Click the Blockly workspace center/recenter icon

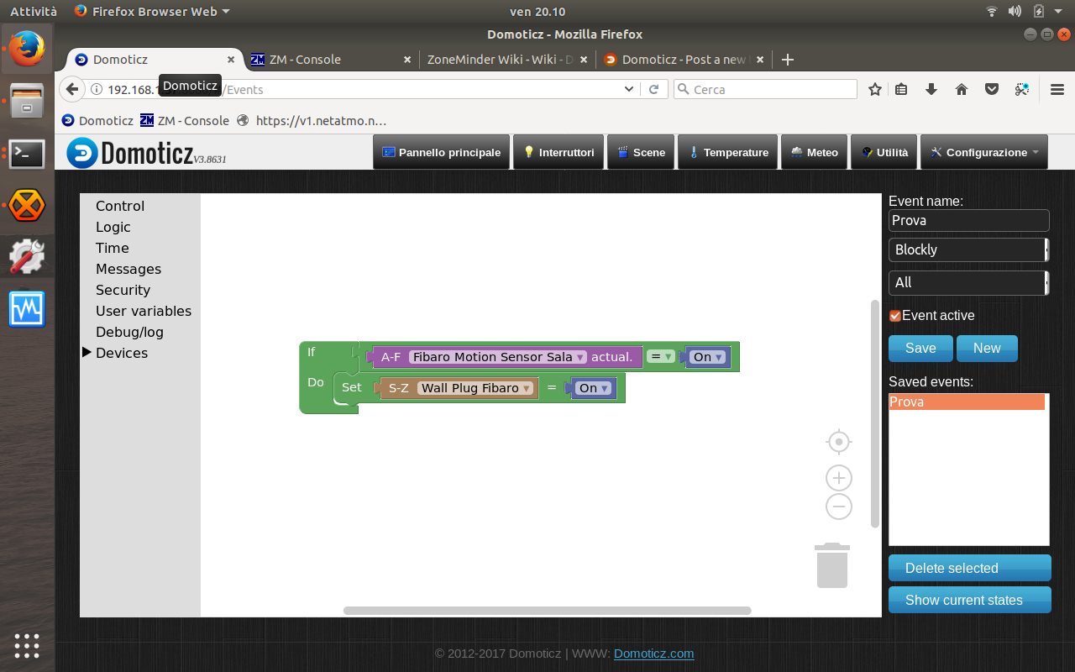click(838, 442)
